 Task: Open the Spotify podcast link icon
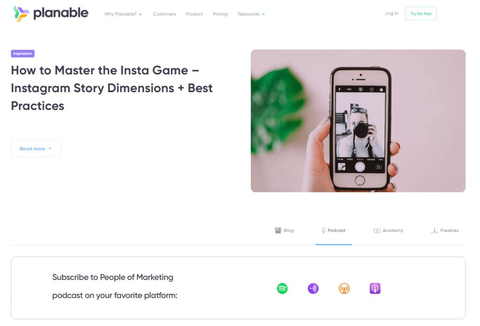[282, 289]
